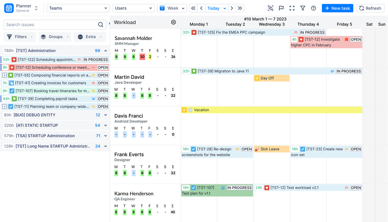The image size is (388, 222).
Task: Click the funnel filter icon in toolbar
Action: tap(303, 8)
